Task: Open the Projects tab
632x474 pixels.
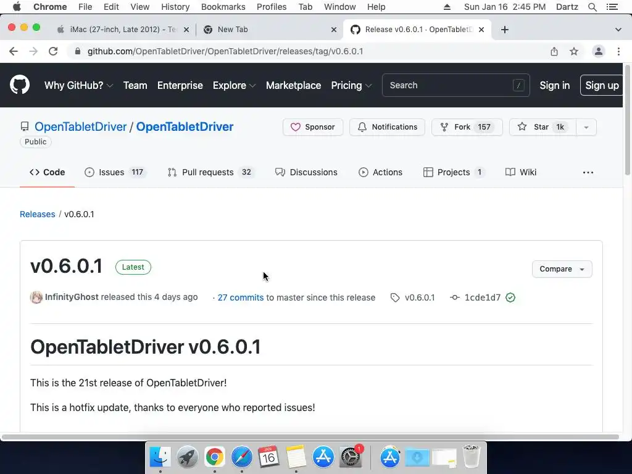Action: pyautogui.click(x=454, y=172)
